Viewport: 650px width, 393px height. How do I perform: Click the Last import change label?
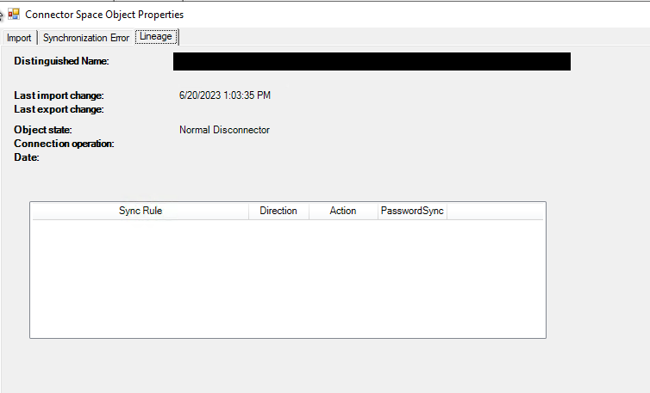point(59,95)
